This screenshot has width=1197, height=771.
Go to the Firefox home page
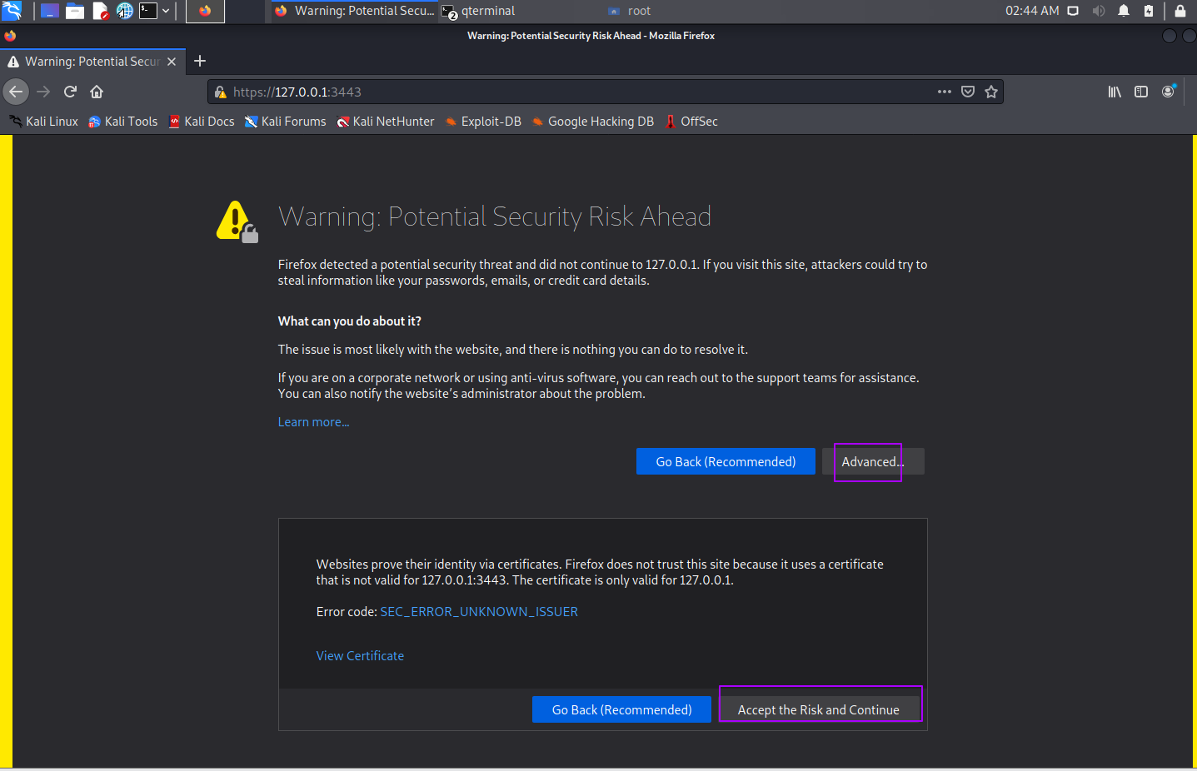click(x=97, y=92)
